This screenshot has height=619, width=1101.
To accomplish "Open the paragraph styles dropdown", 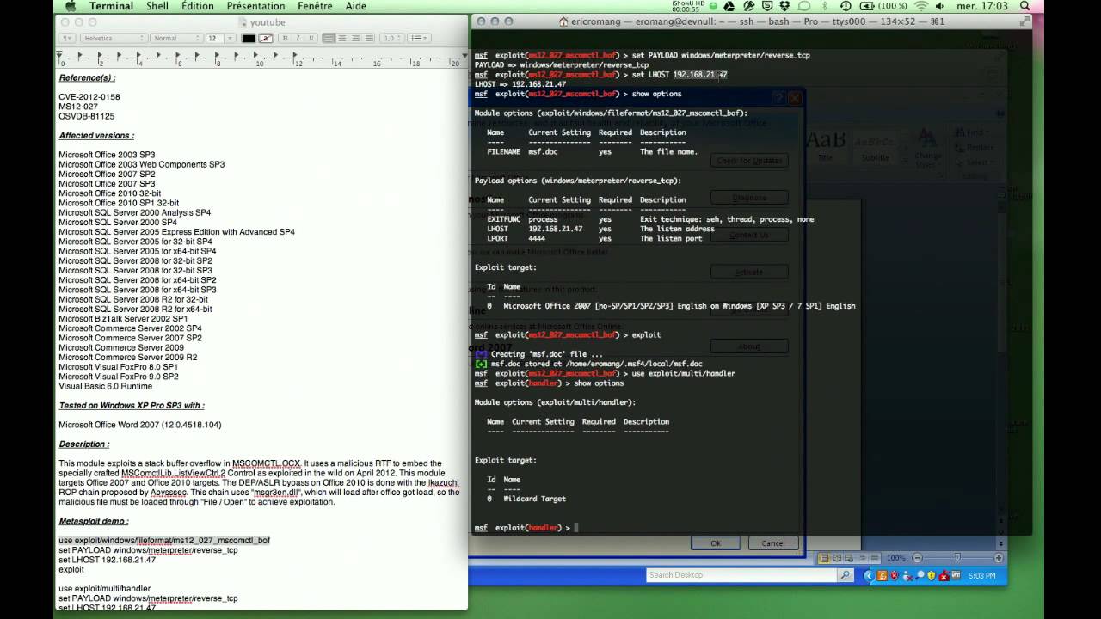I will click(66, 38).
